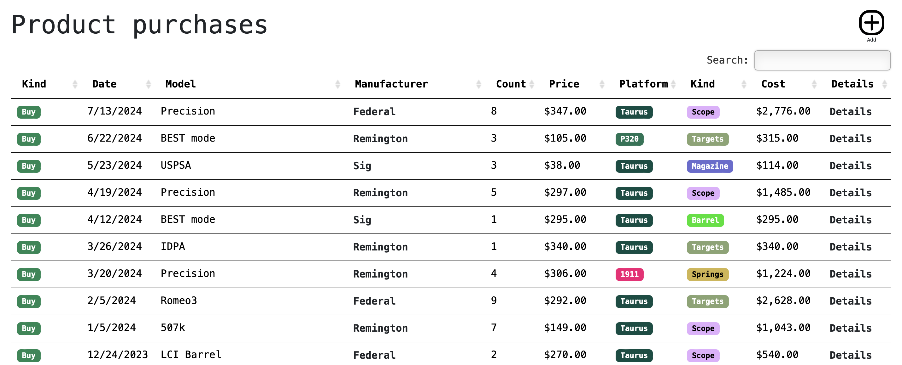
Task: Sort by Price column arrows
Action: [x=602, y=84]
